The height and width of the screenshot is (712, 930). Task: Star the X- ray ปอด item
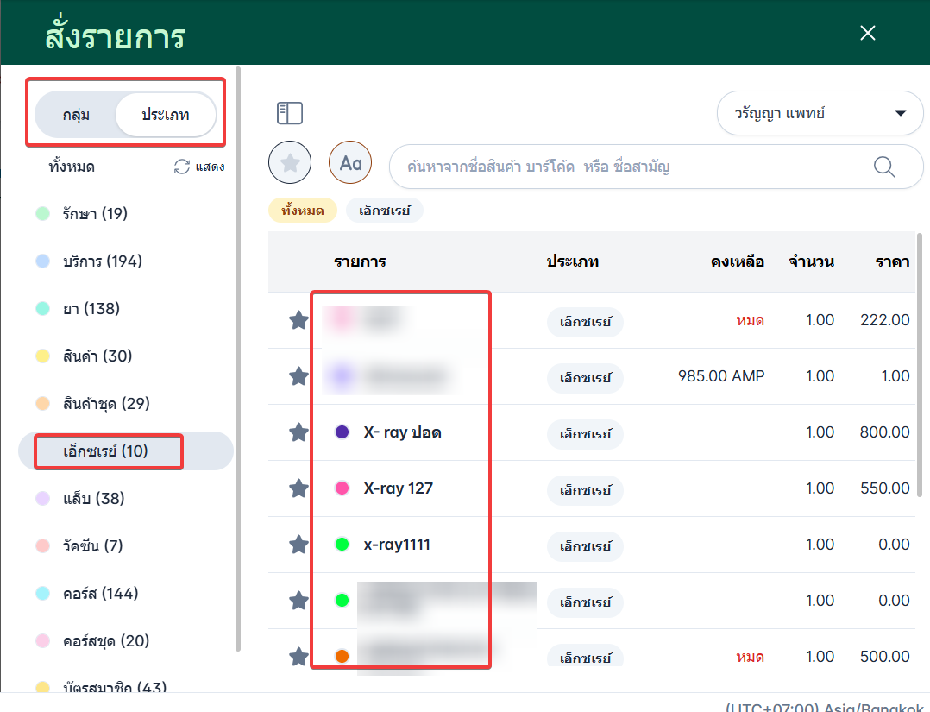click(x=298, y=432)
